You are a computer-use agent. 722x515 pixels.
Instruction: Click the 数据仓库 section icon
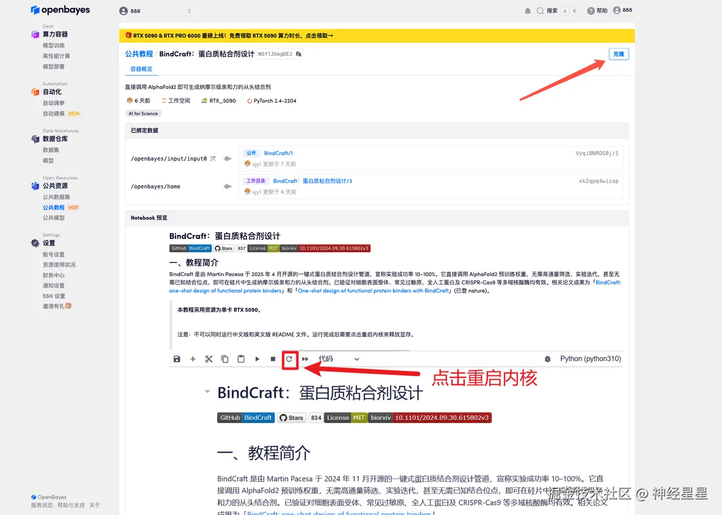pos(36,139)
